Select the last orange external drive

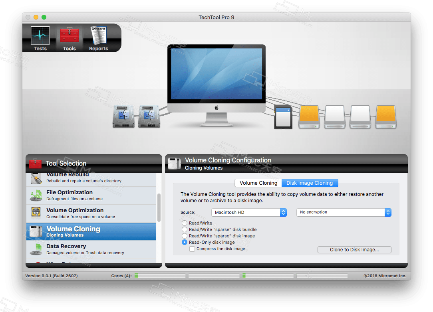tap(386, 117)
